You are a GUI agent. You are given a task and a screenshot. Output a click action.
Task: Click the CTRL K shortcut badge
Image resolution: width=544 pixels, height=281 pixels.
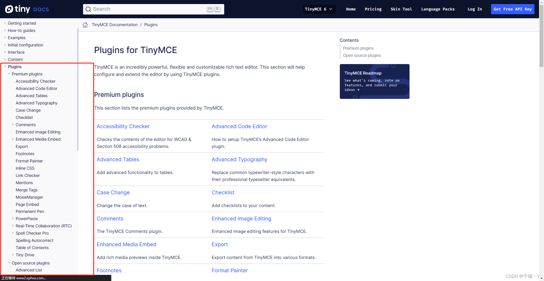pyautogui.click(x=213, y=9)
